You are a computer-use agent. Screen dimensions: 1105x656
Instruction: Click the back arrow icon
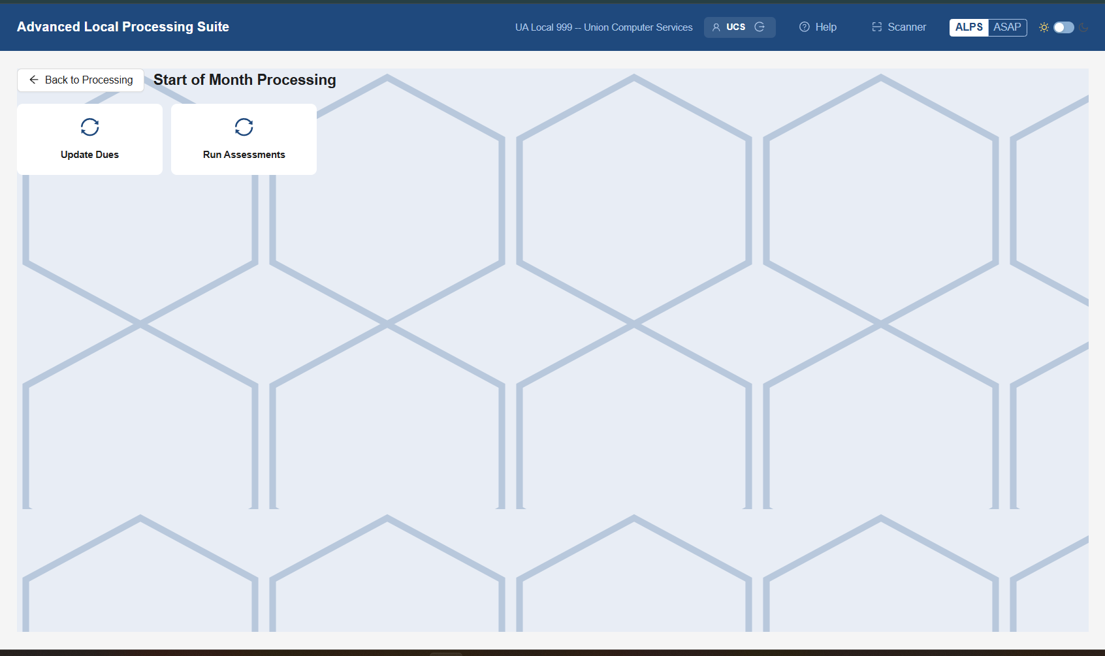tap(34, 80)
